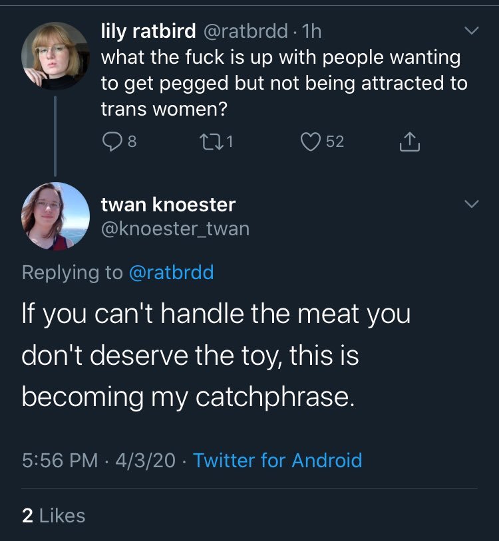Like the tweet via the heart icon
This screenshot has height=541, width=499.
[311, 142]
